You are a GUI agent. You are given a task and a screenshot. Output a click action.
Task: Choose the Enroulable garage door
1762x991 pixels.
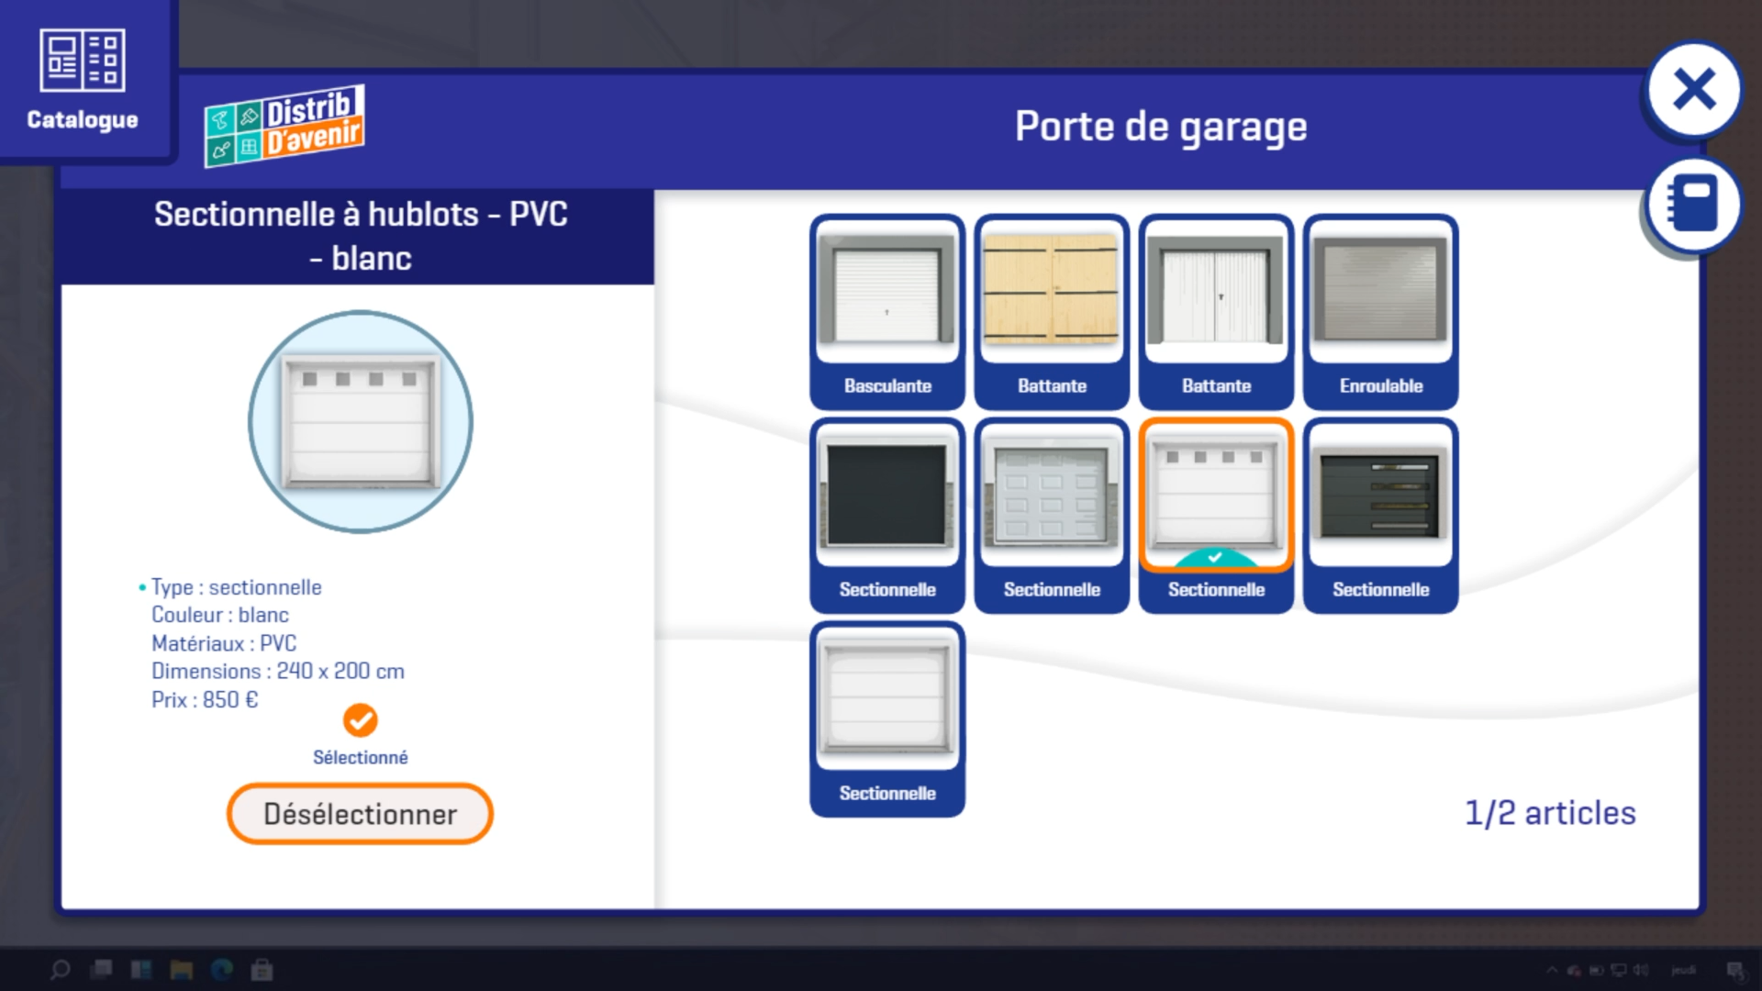[1380, 312]
